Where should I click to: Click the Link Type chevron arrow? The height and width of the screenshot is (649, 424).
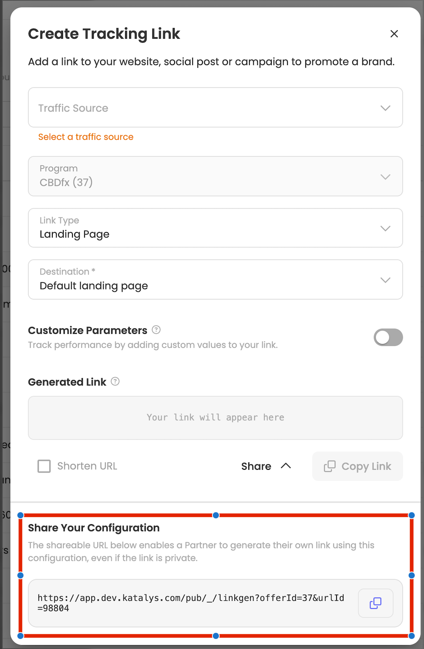[x=385, y=229]
